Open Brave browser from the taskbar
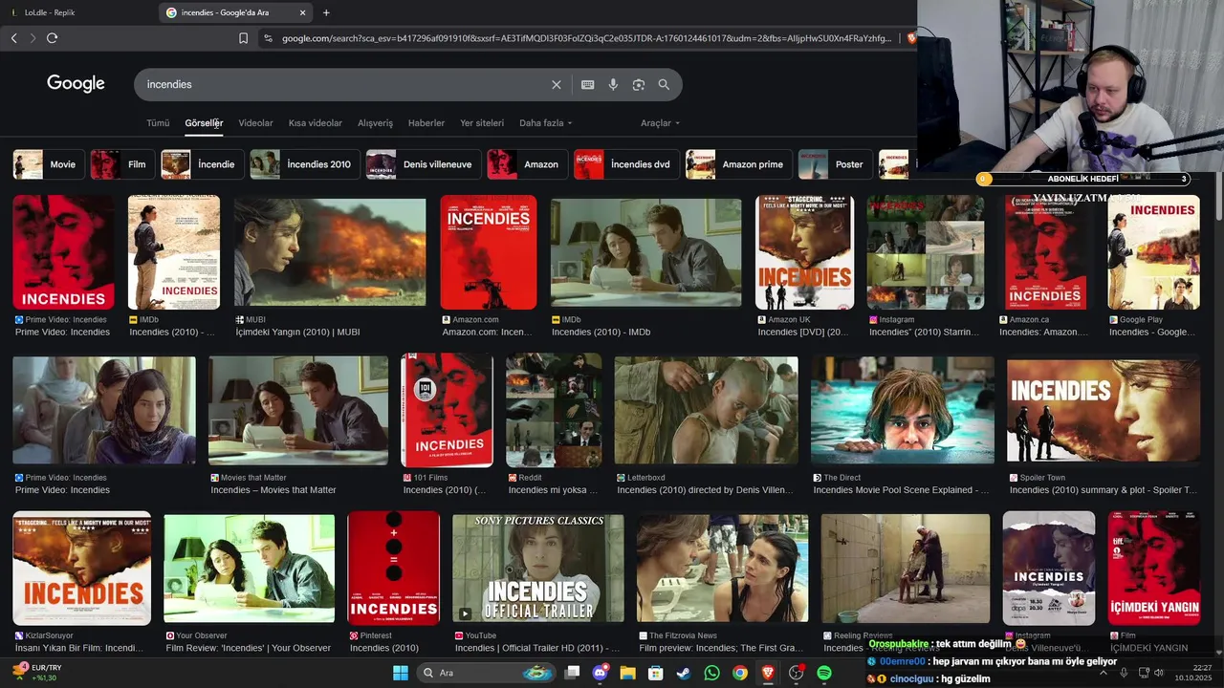This screenshot has width=1224, height=688. pyautogui.click(x=768, y=673)
